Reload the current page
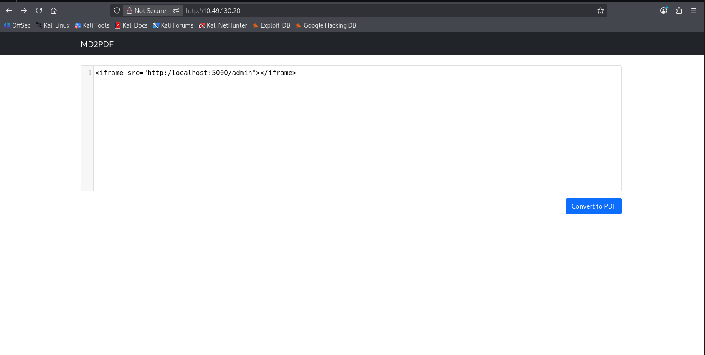The height and width of the screenshot is (355, 705). [39, 10]
